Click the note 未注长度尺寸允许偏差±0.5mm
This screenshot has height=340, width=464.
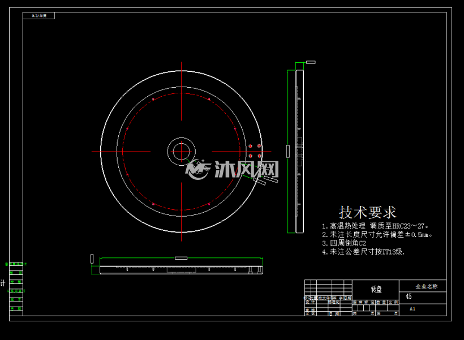tap(377, 235)
